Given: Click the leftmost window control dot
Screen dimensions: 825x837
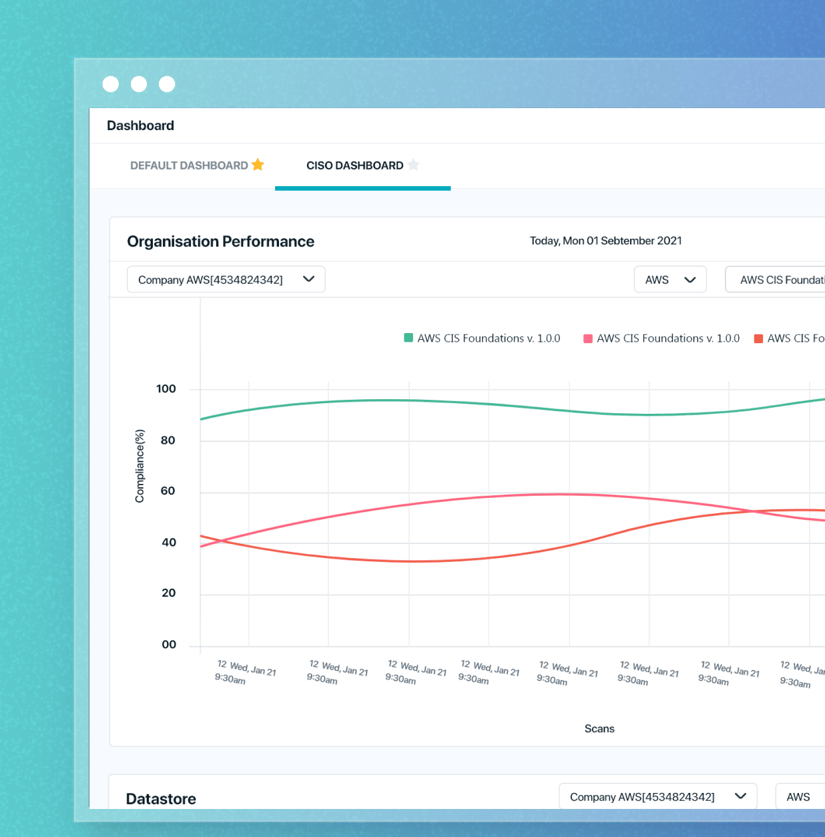Looking at the screenshot, I should tap(111, 84).
